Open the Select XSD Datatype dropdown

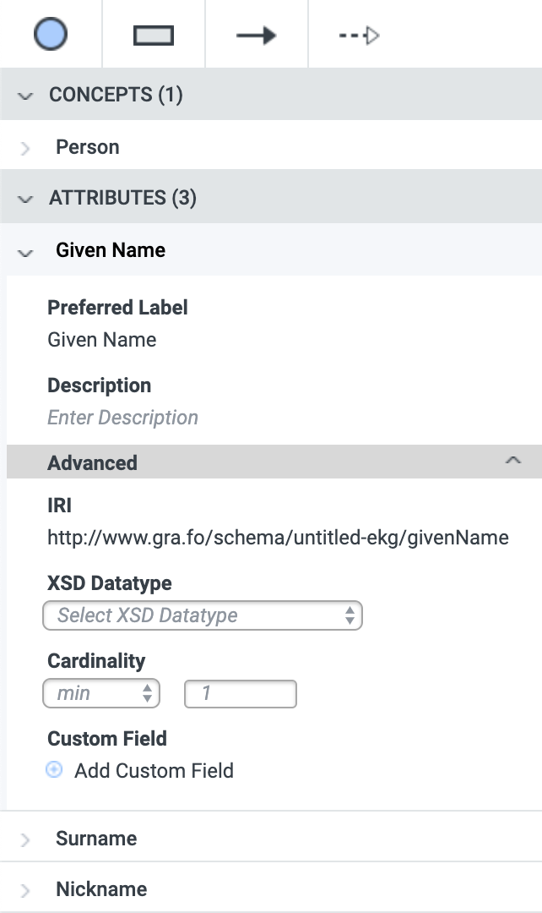[203, 615]
